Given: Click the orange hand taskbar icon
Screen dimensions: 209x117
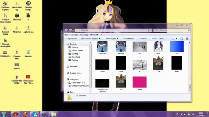Looking at the screenshot, I should 15,114.
